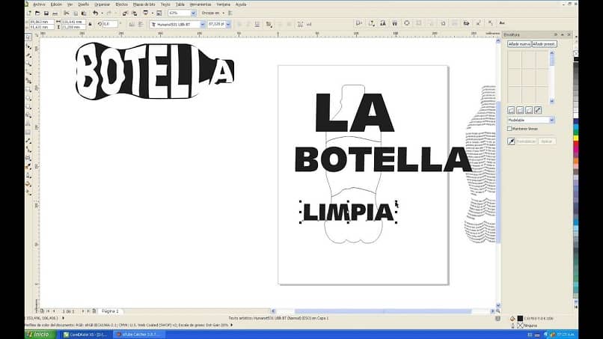603x339 pixels.
Task: Switch to the aTube Catcher taskbar button
Action: (x=140, y=335)
